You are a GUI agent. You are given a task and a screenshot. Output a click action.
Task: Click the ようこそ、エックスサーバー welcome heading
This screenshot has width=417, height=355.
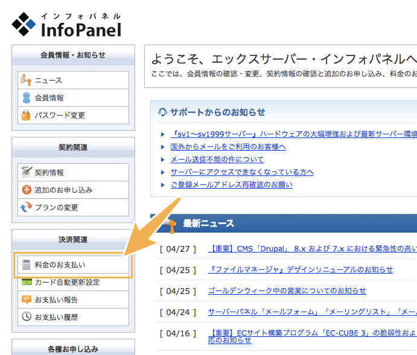pyautogui.click(x=284, y=59)
